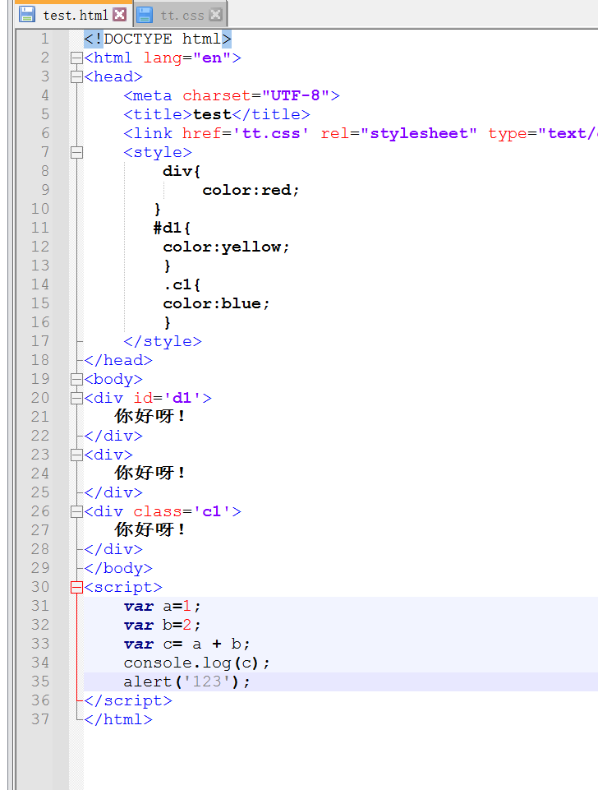Collapse the html tag fold on line 2
The height and width of the screenshot is (790, 598).
click(76, 58)
